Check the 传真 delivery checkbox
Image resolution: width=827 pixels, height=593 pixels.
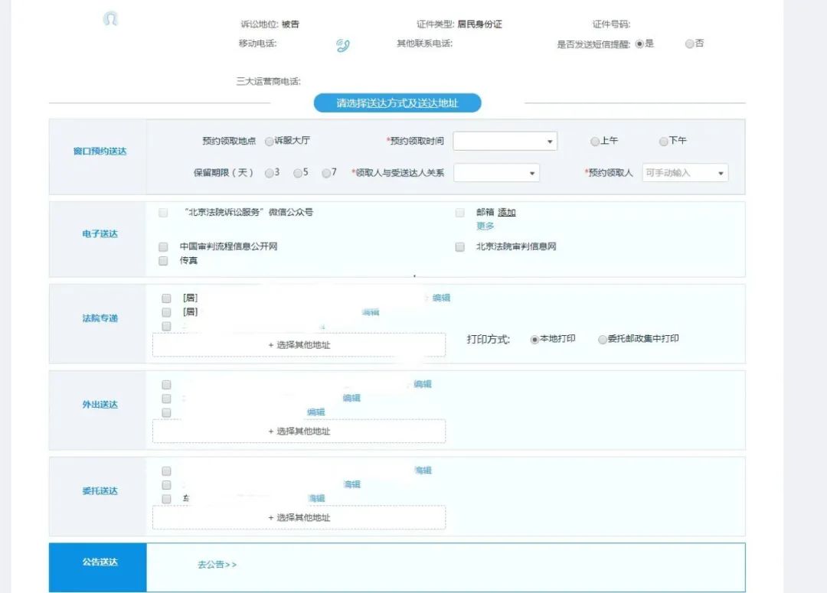coord(163,260)
